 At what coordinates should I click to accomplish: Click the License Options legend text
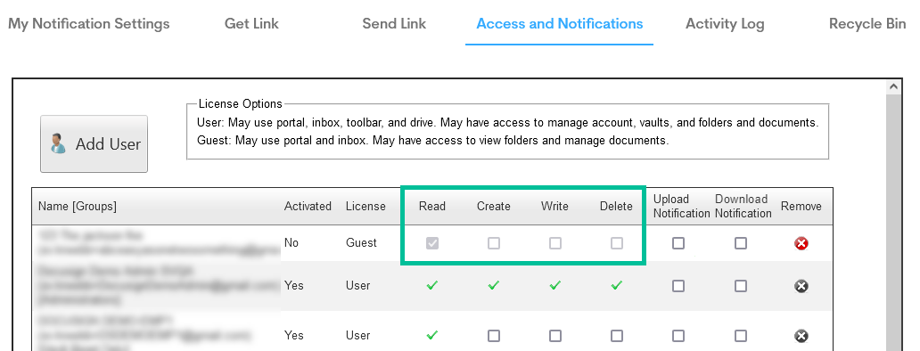(241, 103)
